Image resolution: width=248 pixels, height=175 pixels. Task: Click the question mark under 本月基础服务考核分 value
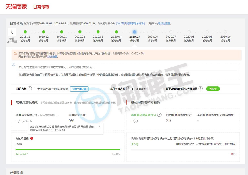coord(136,121)
